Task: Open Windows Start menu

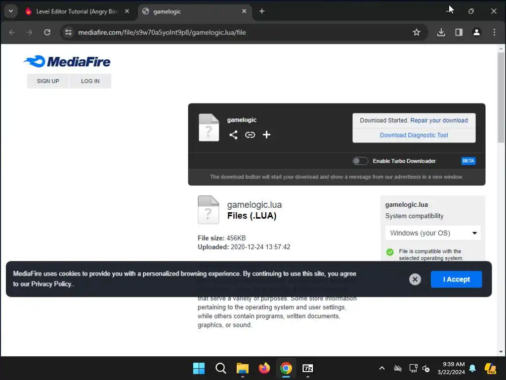Action: (x=199, y=368)
